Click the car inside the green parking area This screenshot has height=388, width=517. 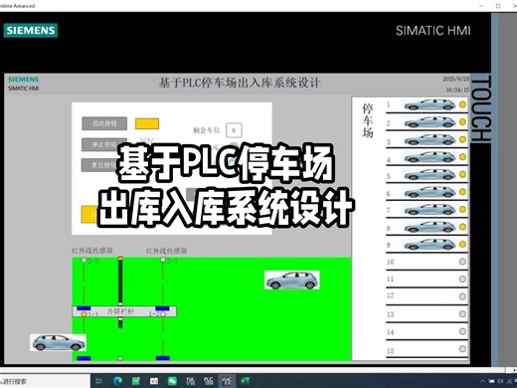292,280
